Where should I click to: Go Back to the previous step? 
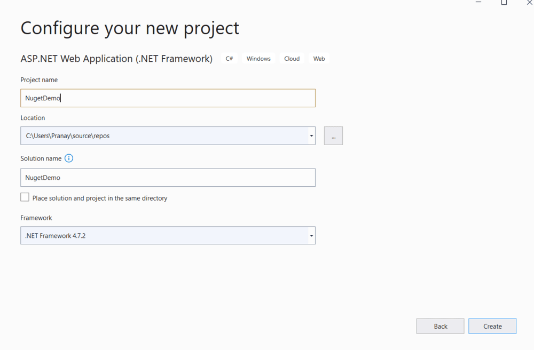point(440,326)
